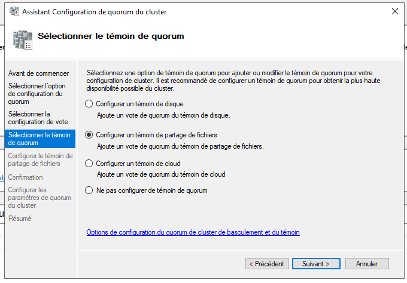Go to Sélectionner l'option de configuration du quorum
This screenshot has height=283, width=407.
tap(37, 94)
